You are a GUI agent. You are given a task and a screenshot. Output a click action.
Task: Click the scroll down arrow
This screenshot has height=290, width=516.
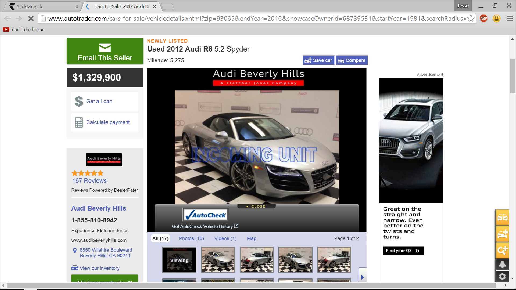513,278
